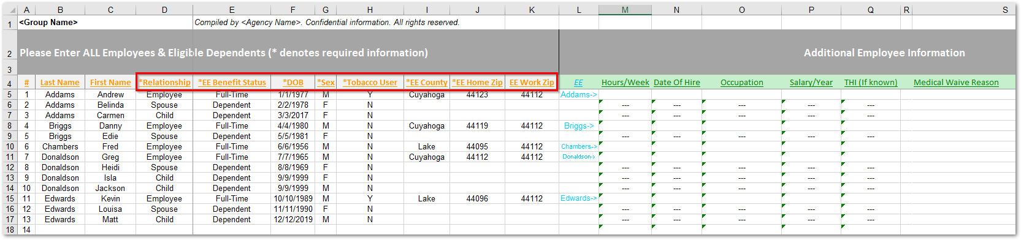
Task: Click the 'Date Of Hire' heading
Action: click(x=676, y=83)
